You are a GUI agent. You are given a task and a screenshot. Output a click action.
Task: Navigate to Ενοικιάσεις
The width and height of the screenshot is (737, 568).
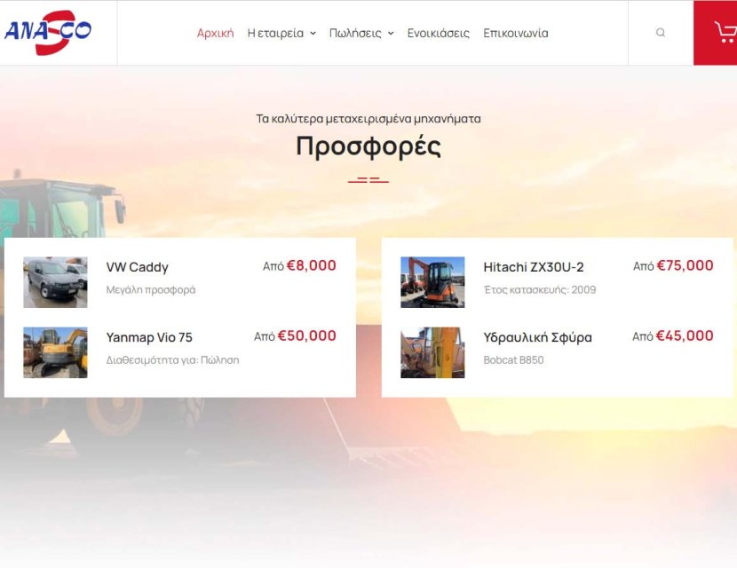(438, 33)
